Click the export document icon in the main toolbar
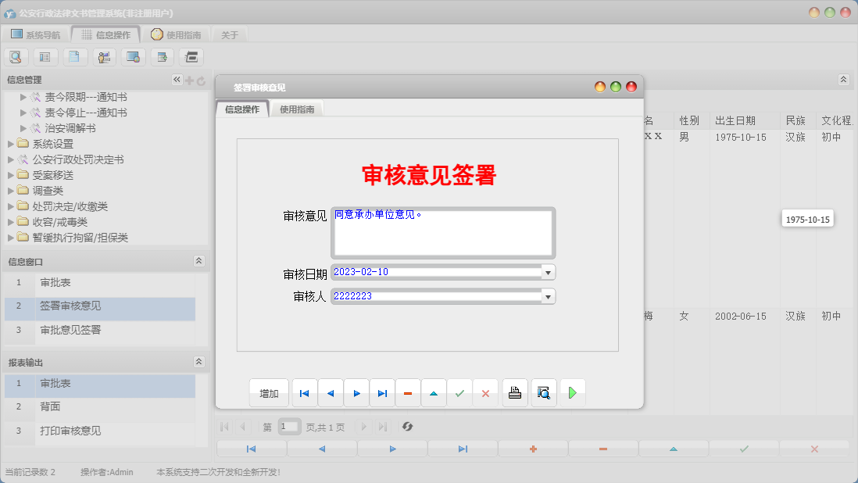 pyautogui.click(x=160, y=56)
